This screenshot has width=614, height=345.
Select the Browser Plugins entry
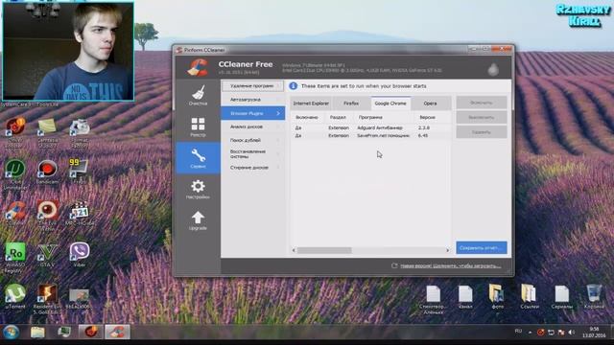[x=252, y=113]
